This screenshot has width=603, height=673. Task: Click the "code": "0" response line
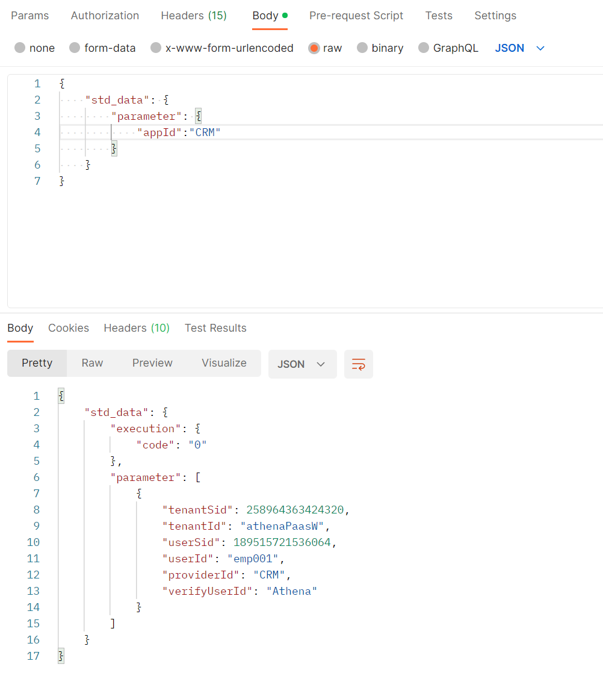point(172,445)
